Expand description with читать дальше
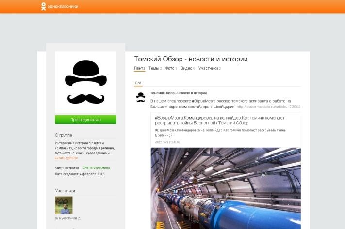This screenshot has width=345, height=229. (x=66, y=158)
